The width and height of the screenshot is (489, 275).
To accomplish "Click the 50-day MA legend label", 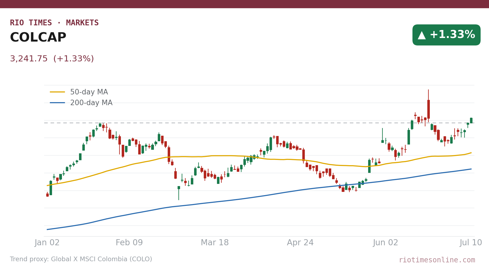I will tap(89, 92).
